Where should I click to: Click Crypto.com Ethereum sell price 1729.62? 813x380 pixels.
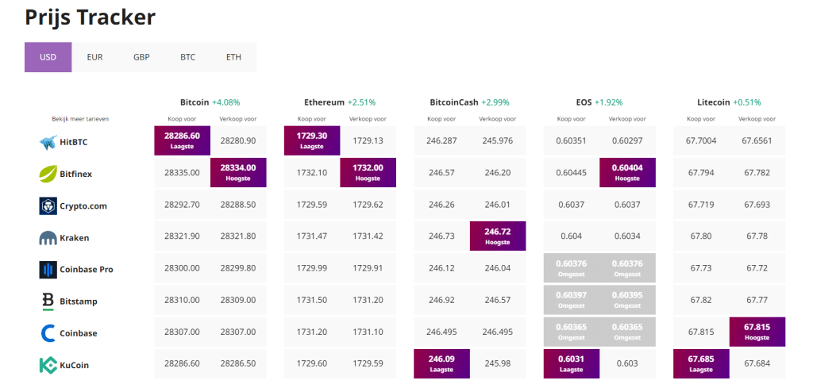[368, 205]
